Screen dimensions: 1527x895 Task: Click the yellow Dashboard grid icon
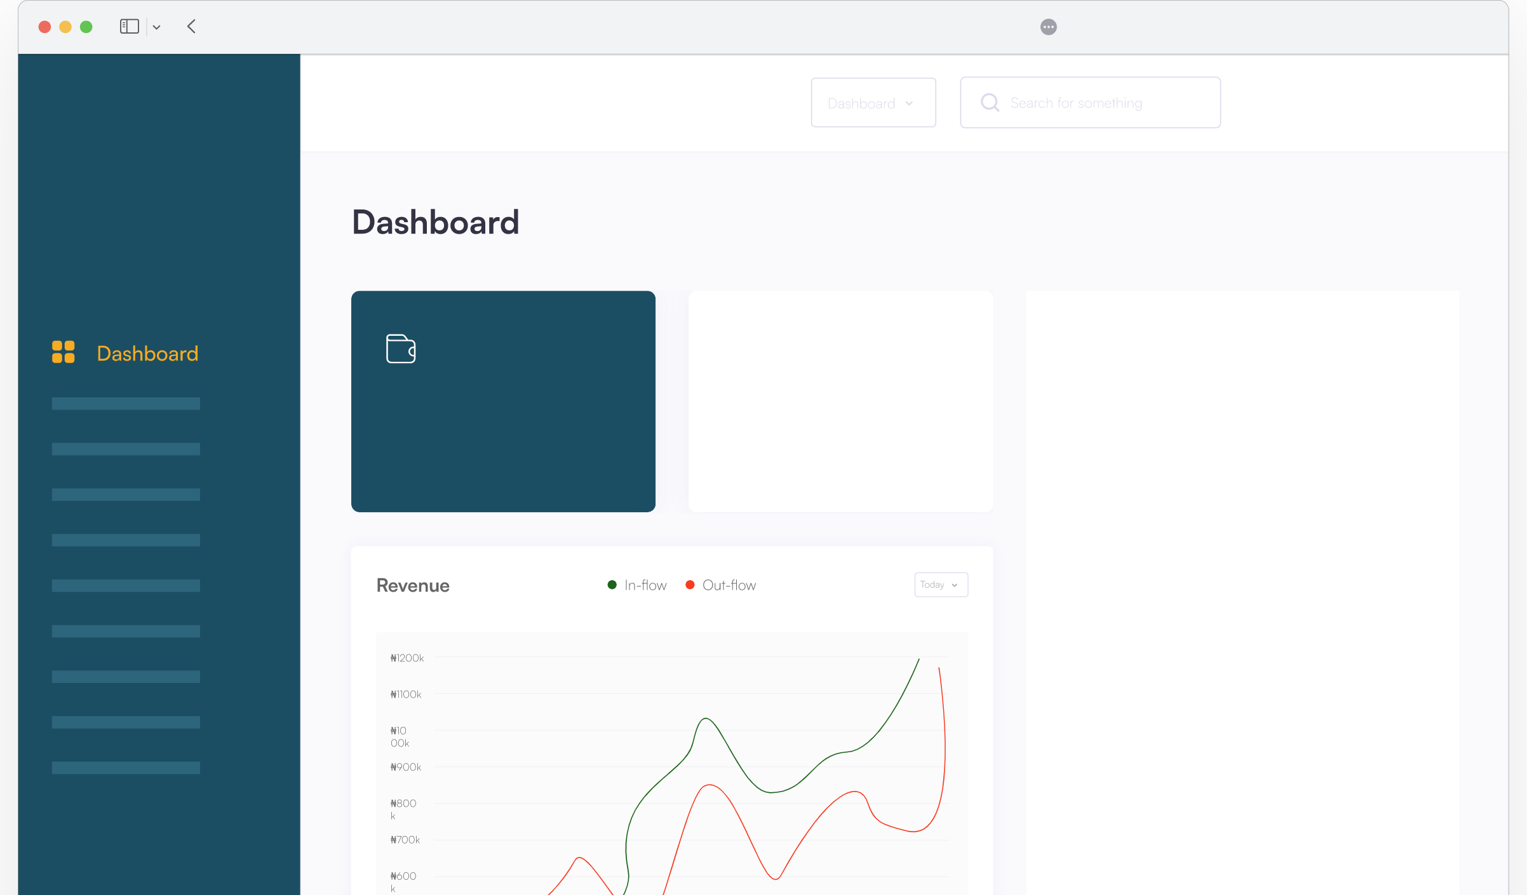coord(63,352)
